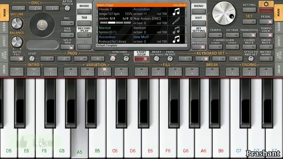Click the Transpose button
Viewport: 283px width, 159px height.
[249, 35]
